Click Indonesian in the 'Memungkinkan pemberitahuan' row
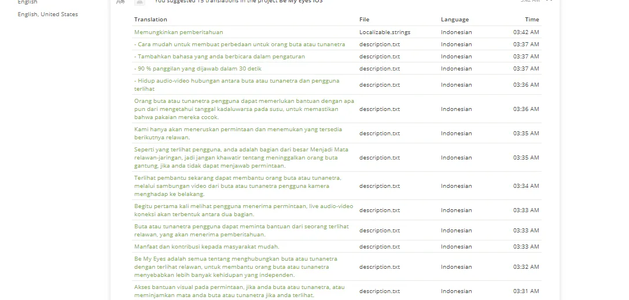Viewport: 629px width, 300px height. click(457, 32)
